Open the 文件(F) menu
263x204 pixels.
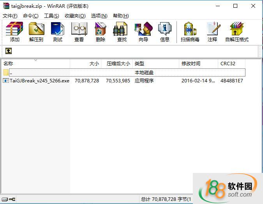pyautogui.click(x=10, y=16)
